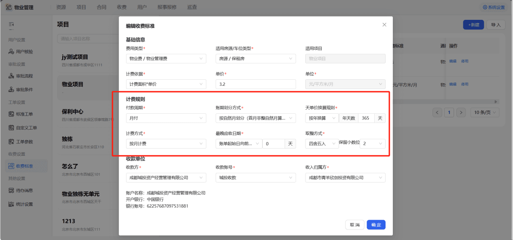Switch to the 报事报修 top menu
This screenshot has width=513, height=240.
point(167,7)
